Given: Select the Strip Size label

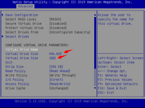Looking at the screenshot, I should pos(14,67).
